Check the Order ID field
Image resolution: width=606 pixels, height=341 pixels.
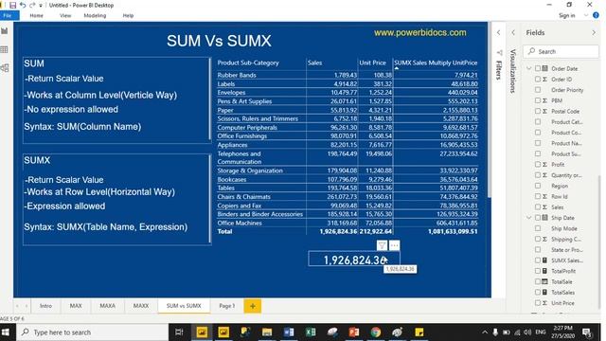(x=538, y=80)
